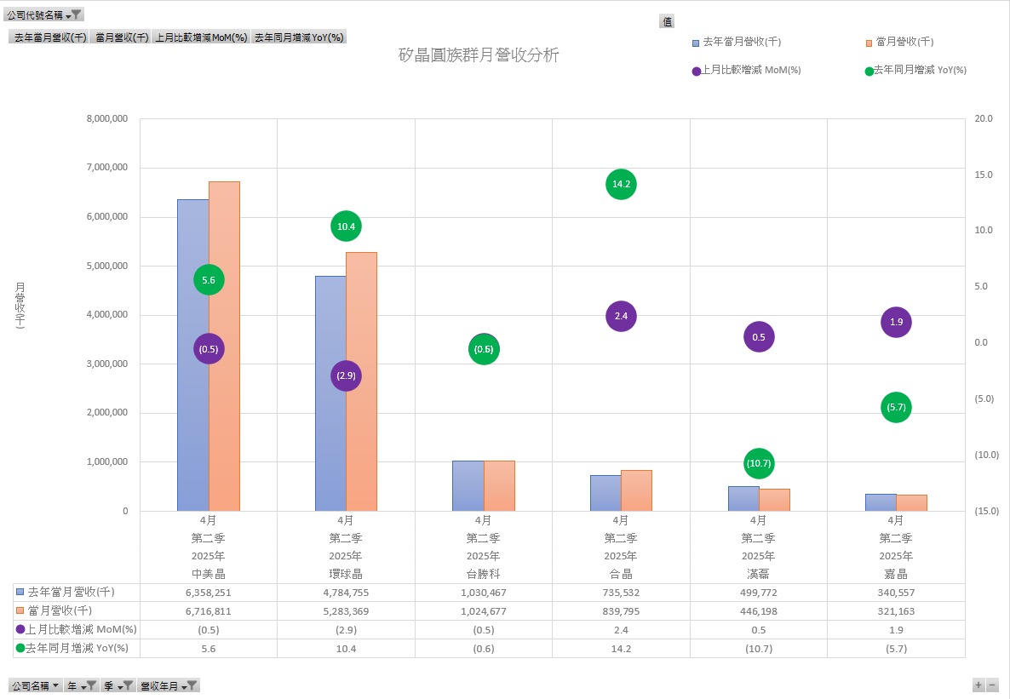Image resolution: width=1010 pixels, height=699 pixels.
Task: Click data table cell 340,557
Action: [896, 592]
